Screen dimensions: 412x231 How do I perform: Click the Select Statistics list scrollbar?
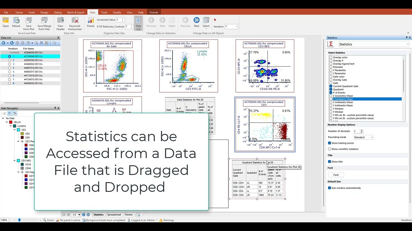(x=404, y=75)
